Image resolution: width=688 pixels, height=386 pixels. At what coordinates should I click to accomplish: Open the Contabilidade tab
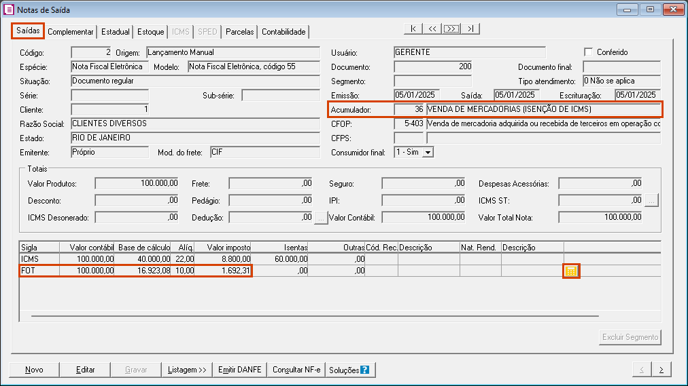click(x=283, y=32)
